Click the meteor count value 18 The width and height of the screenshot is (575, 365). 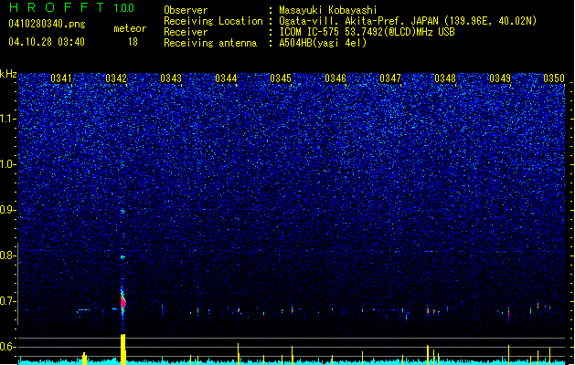coord(133,42)
